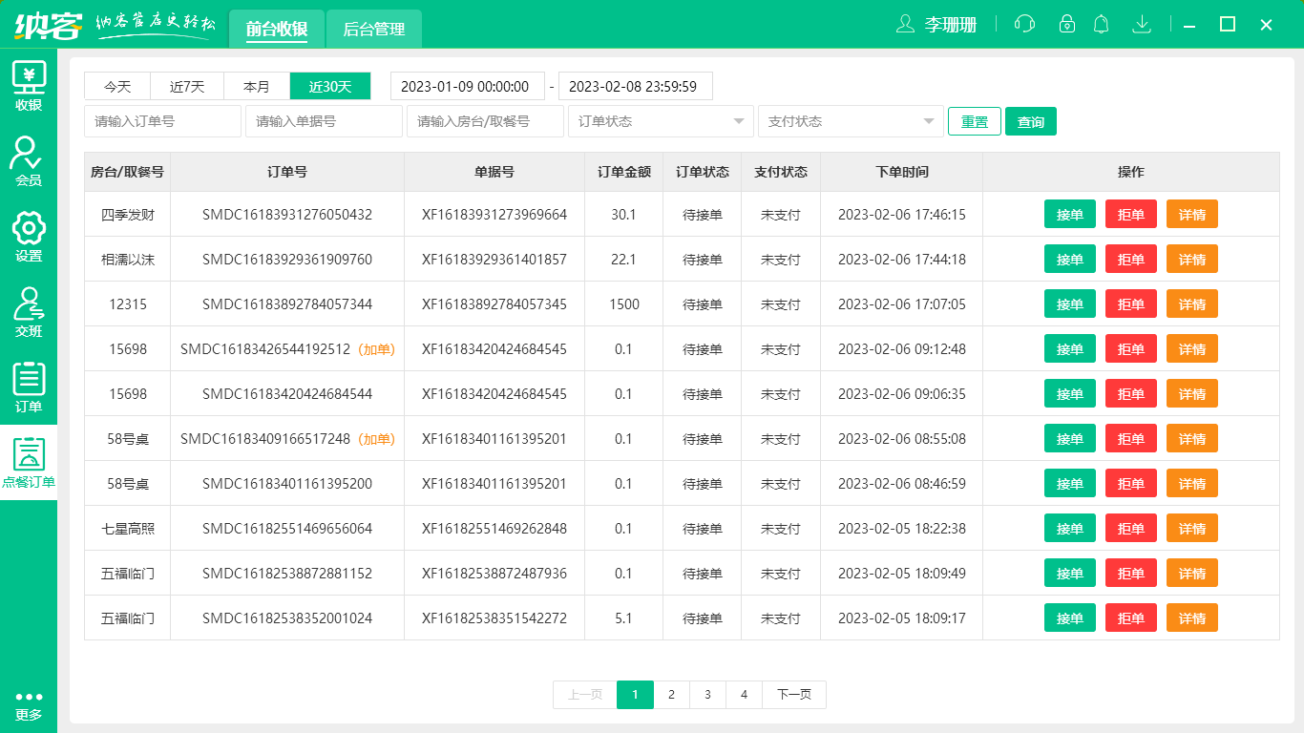Click the 房台/取餐号 column header
1304x733 pixels.
128,172
